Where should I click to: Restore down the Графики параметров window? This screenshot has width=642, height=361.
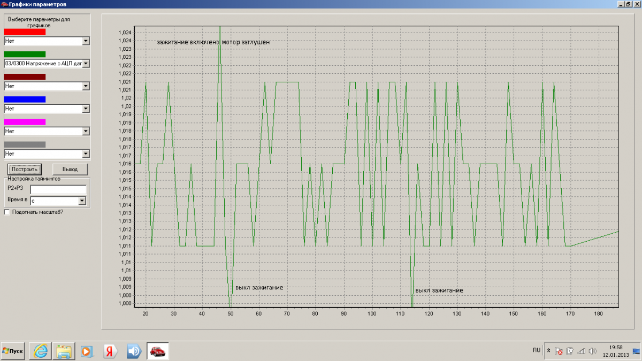[628, 4]
